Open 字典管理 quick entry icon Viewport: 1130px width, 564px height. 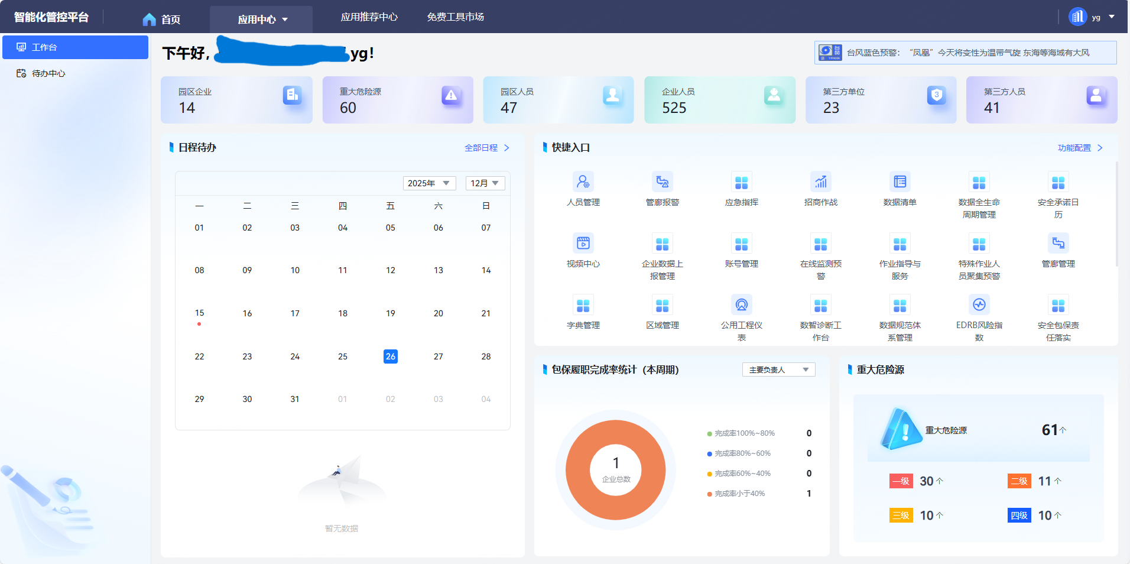(583, 304)
